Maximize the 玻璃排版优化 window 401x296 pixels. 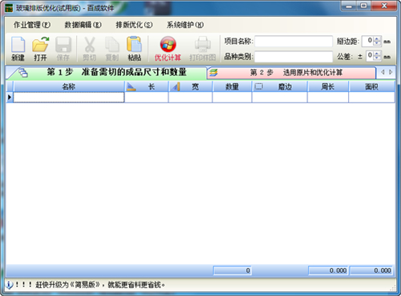(x=363, y=6)
